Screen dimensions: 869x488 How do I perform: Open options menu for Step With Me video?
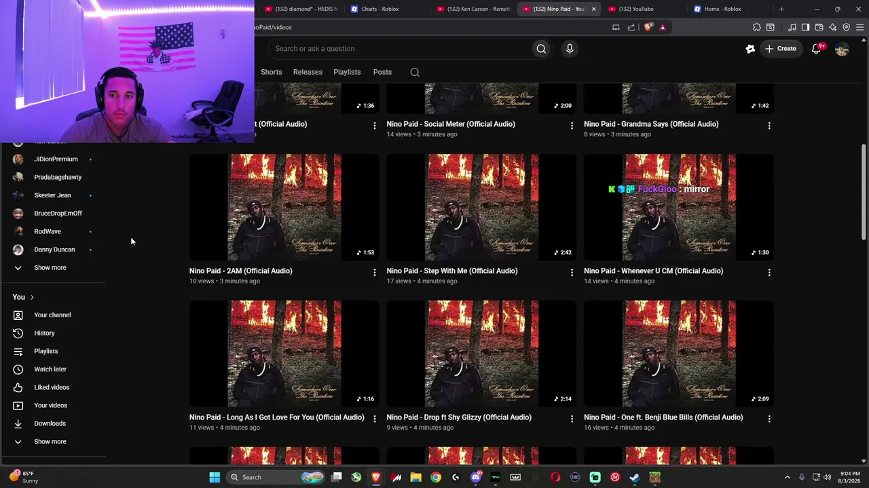tap(572, 272)
